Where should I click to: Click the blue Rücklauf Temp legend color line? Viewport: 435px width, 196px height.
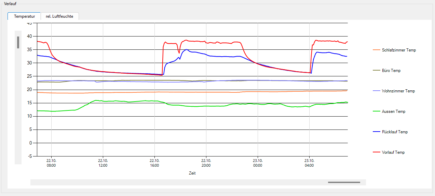coord(376,132)
